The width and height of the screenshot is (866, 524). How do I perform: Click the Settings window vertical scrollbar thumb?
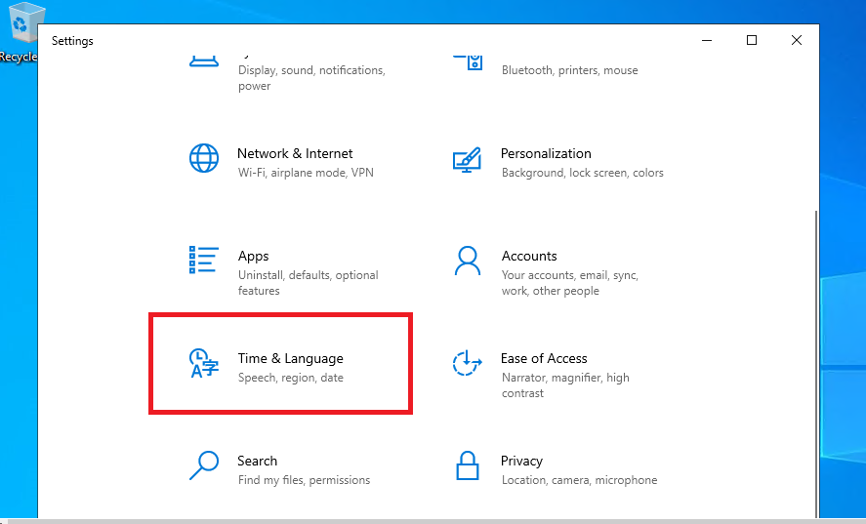tap(816, 364)
